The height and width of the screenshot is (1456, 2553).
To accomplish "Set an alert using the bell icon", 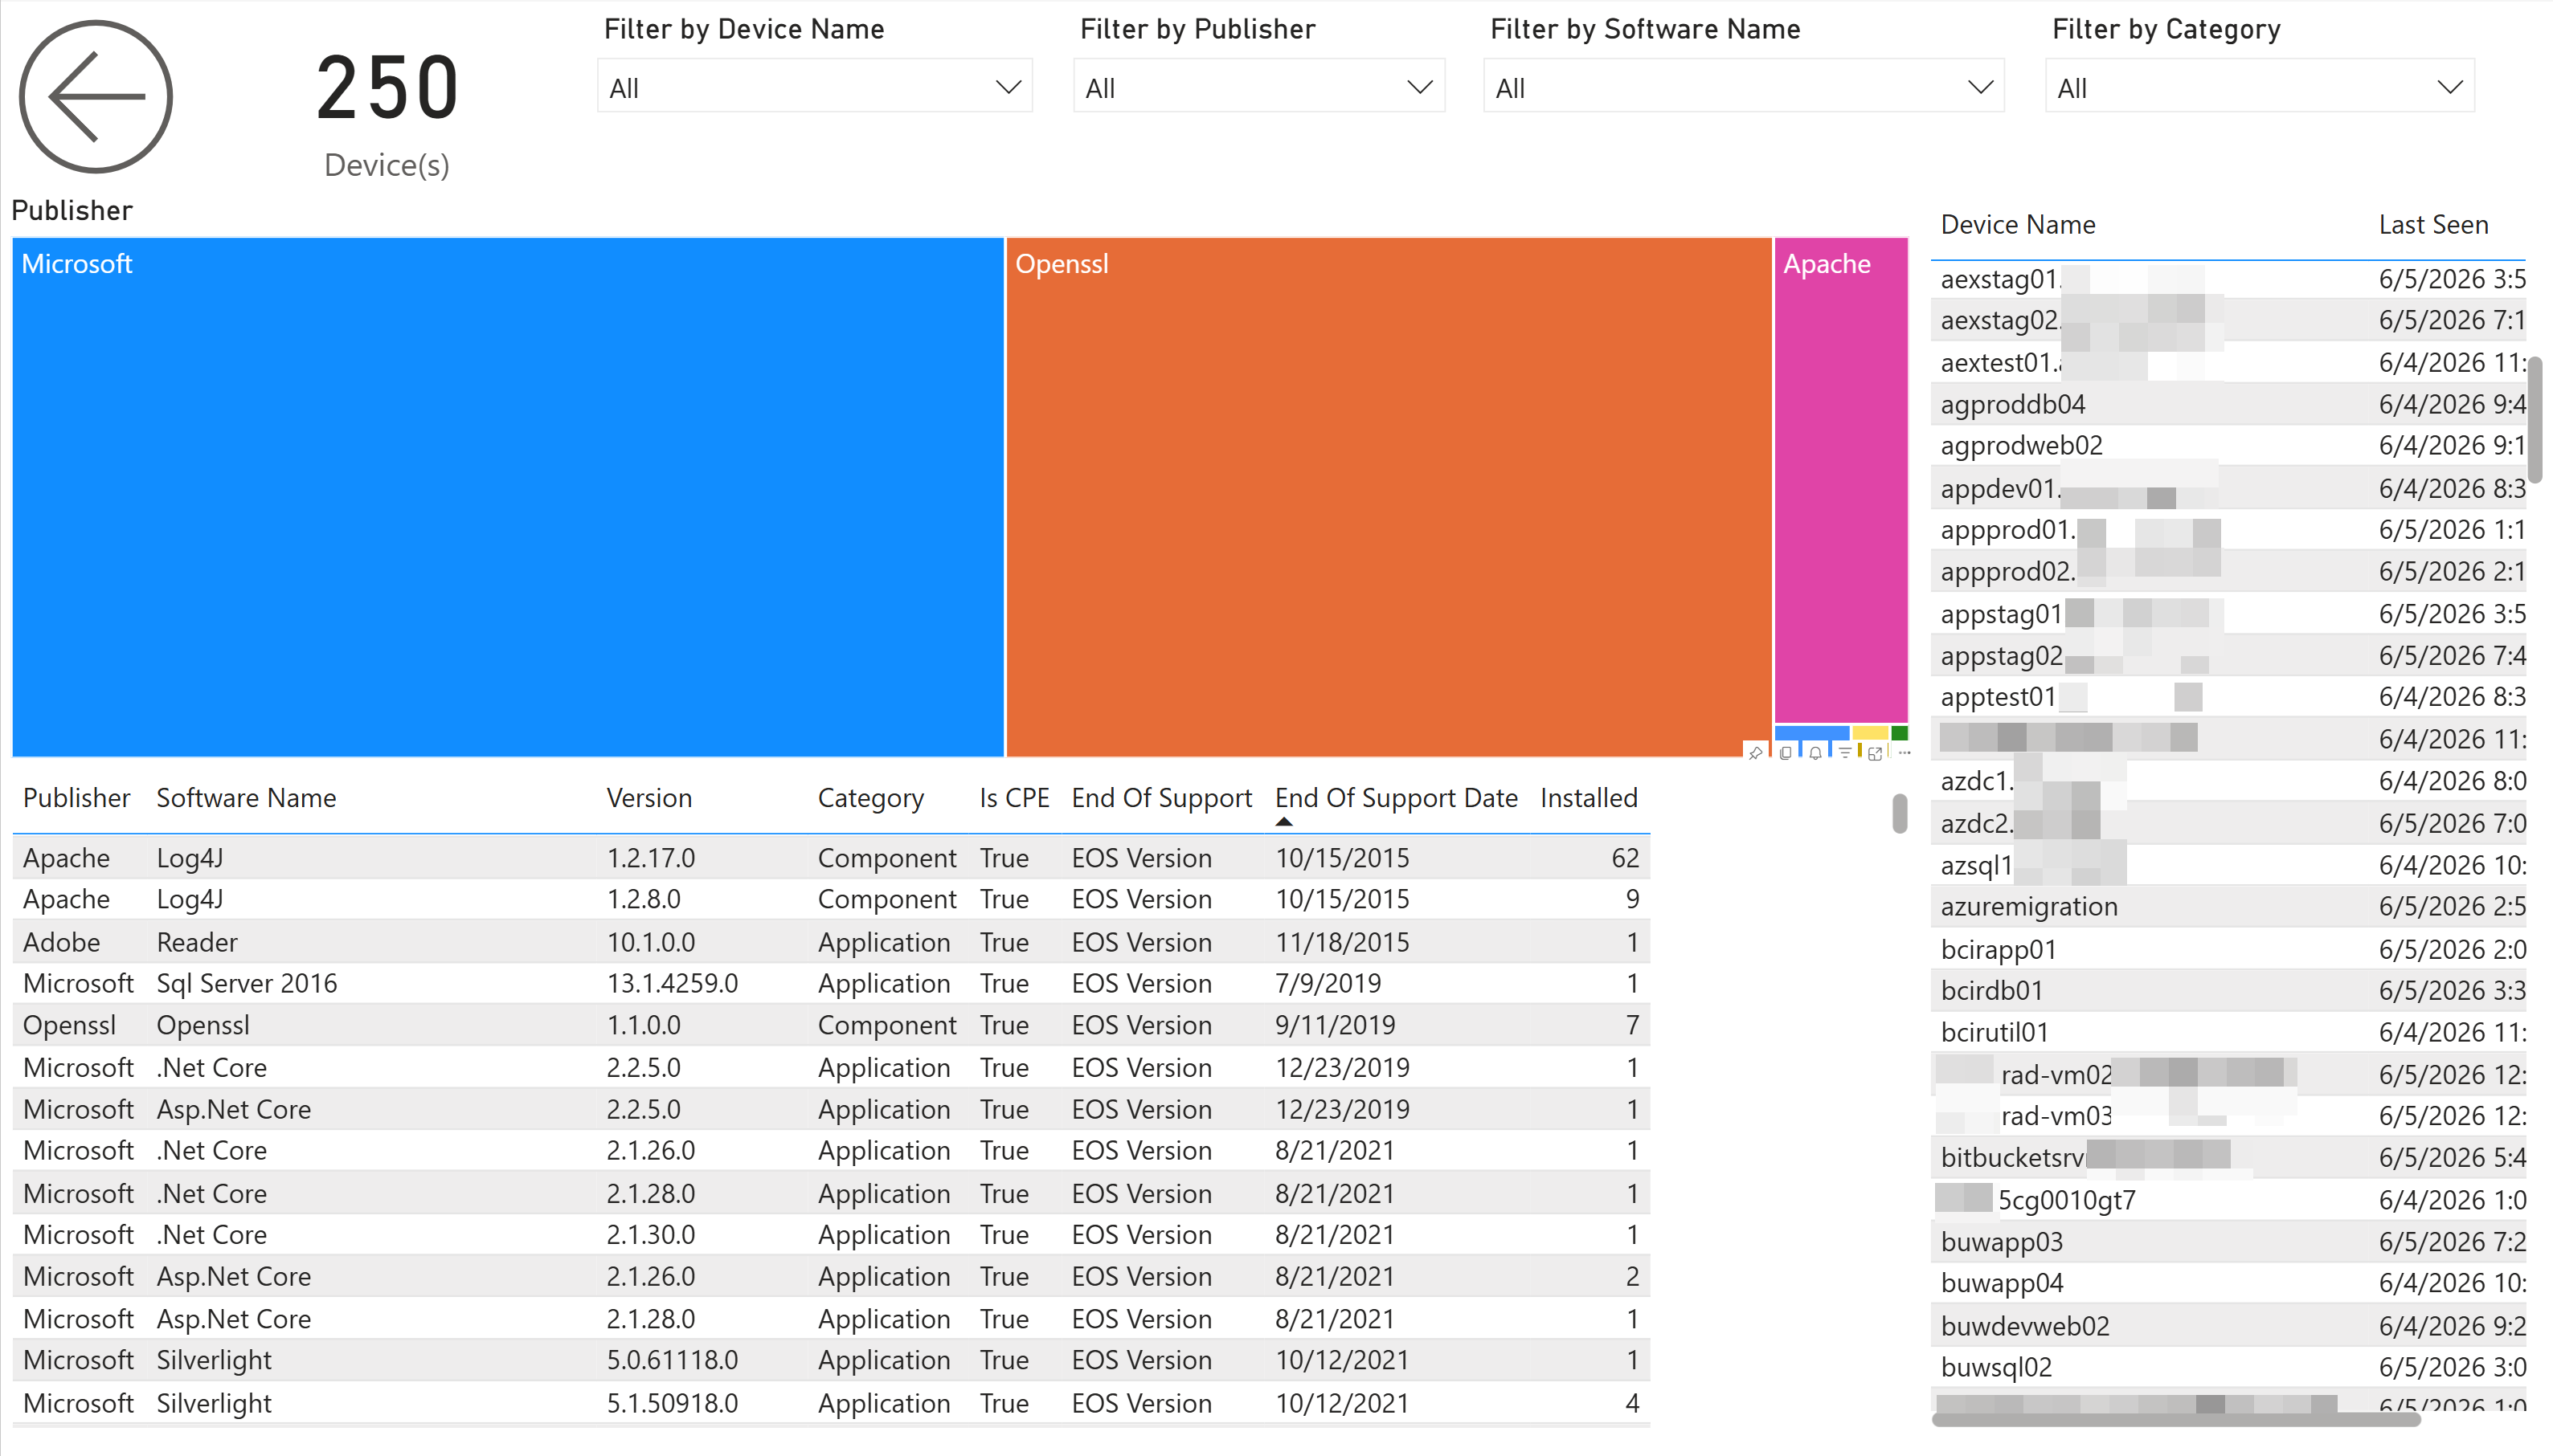I will (1816, 753).
